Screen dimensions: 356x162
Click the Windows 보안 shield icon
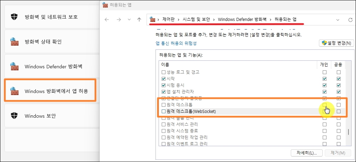[14, 116]
